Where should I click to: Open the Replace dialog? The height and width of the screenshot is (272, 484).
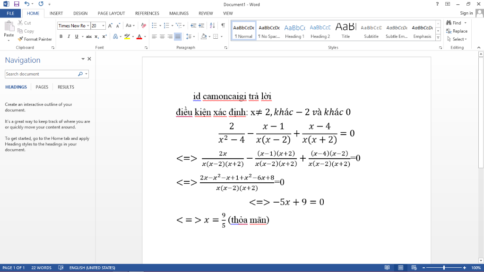pos(457,31)
